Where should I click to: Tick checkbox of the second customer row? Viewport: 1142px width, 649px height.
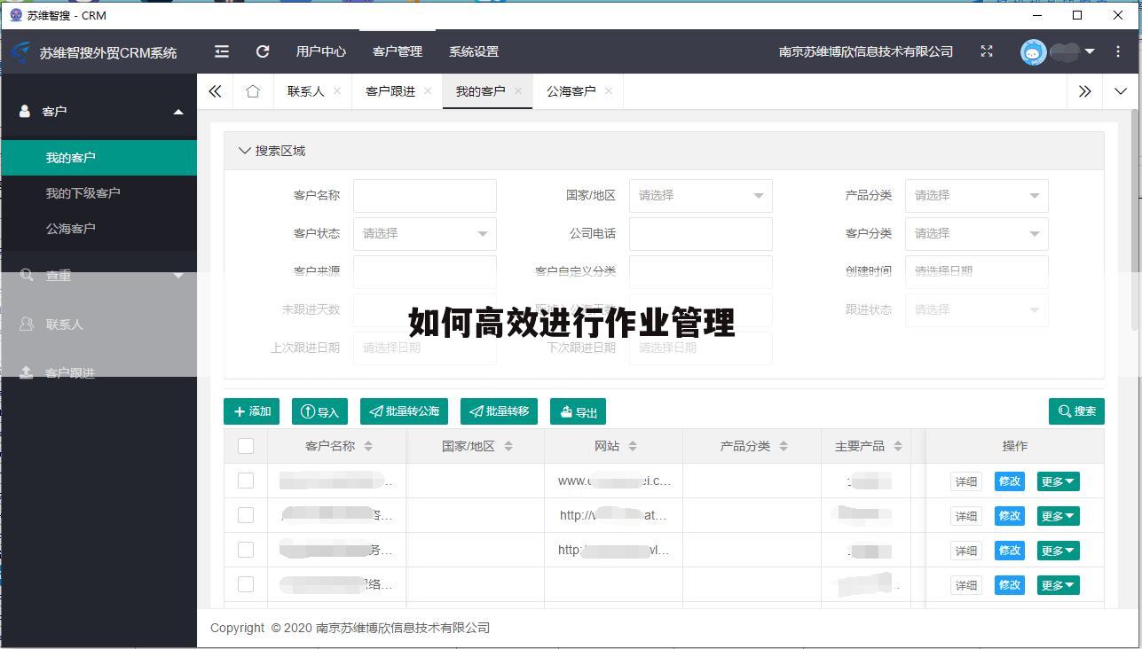click(246, 515)
